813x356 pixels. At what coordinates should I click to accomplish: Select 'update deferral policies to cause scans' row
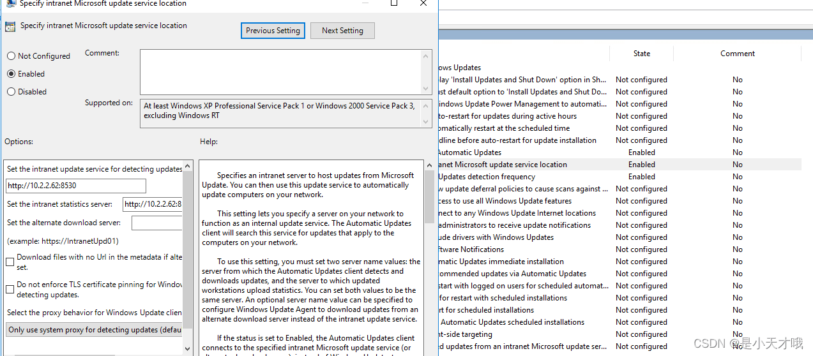tap(619, 189)
